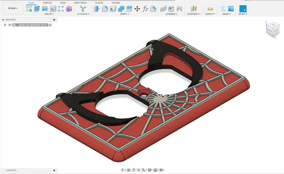Click the Offset Plane construct icon
The image size is (284, 174).
point(193,9)
